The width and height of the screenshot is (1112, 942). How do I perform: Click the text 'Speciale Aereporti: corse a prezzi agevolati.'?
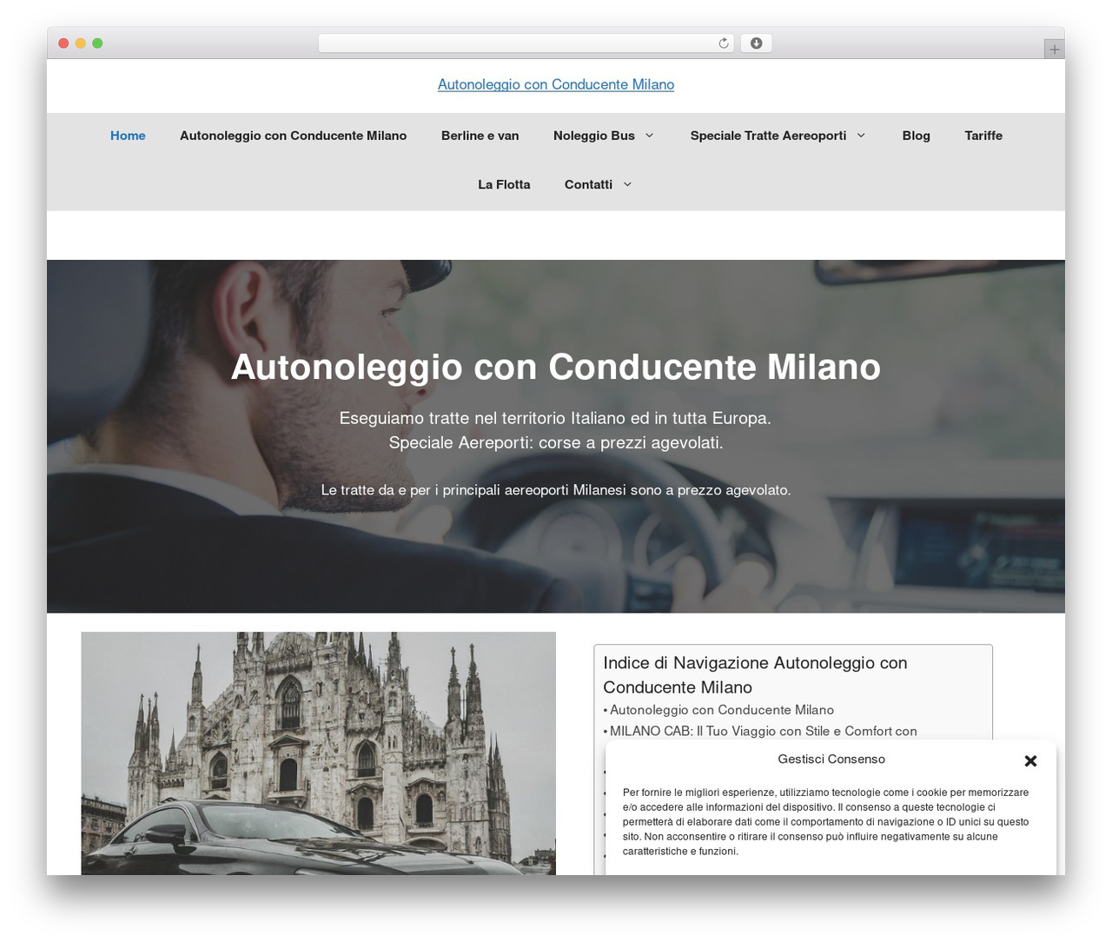[x=556, y=442]
